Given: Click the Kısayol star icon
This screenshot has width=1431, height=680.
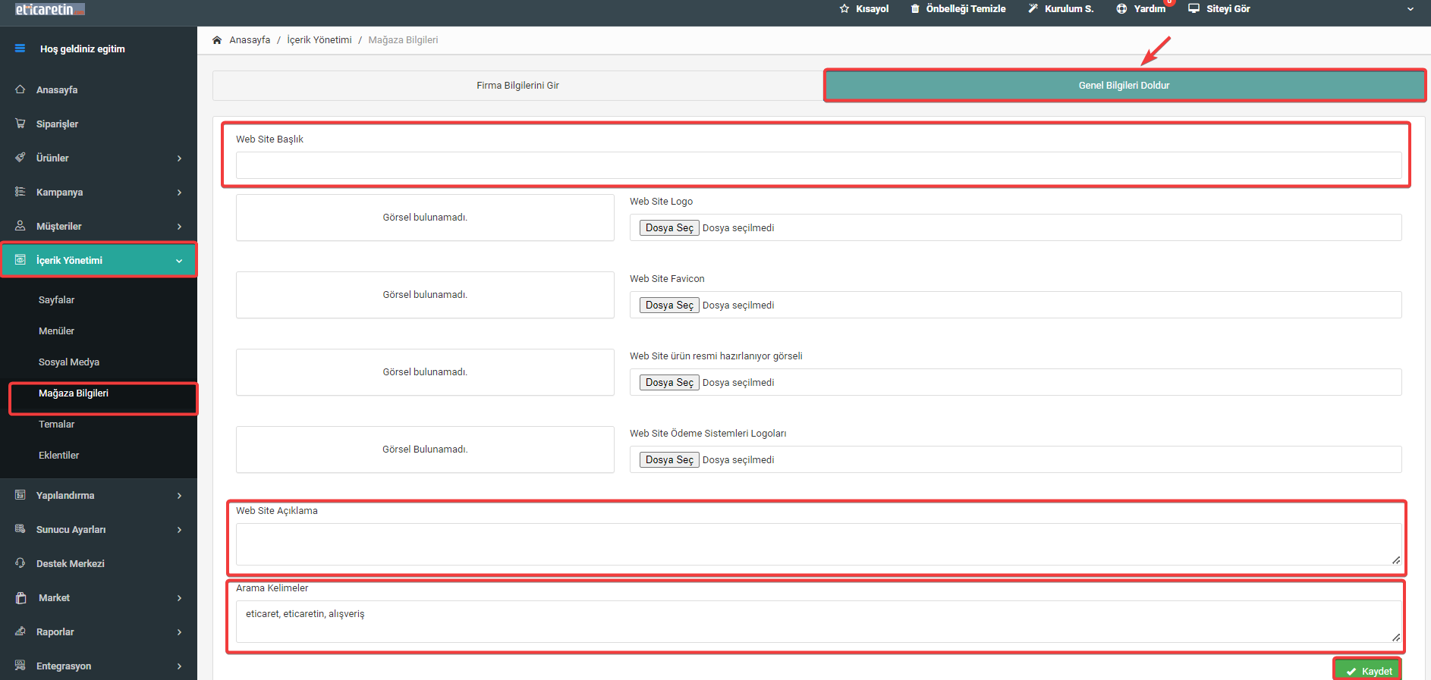Looking at the screenshot, I should coord(844,8).
